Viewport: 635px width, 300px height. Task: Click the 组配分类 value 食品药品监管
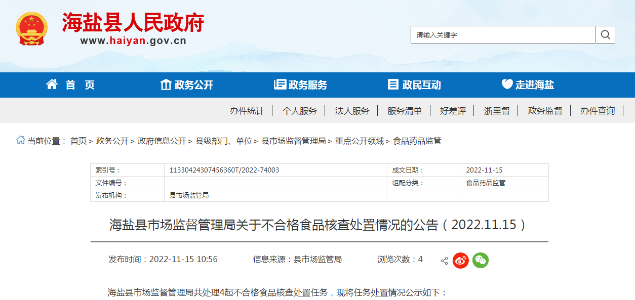coord(486,183)
